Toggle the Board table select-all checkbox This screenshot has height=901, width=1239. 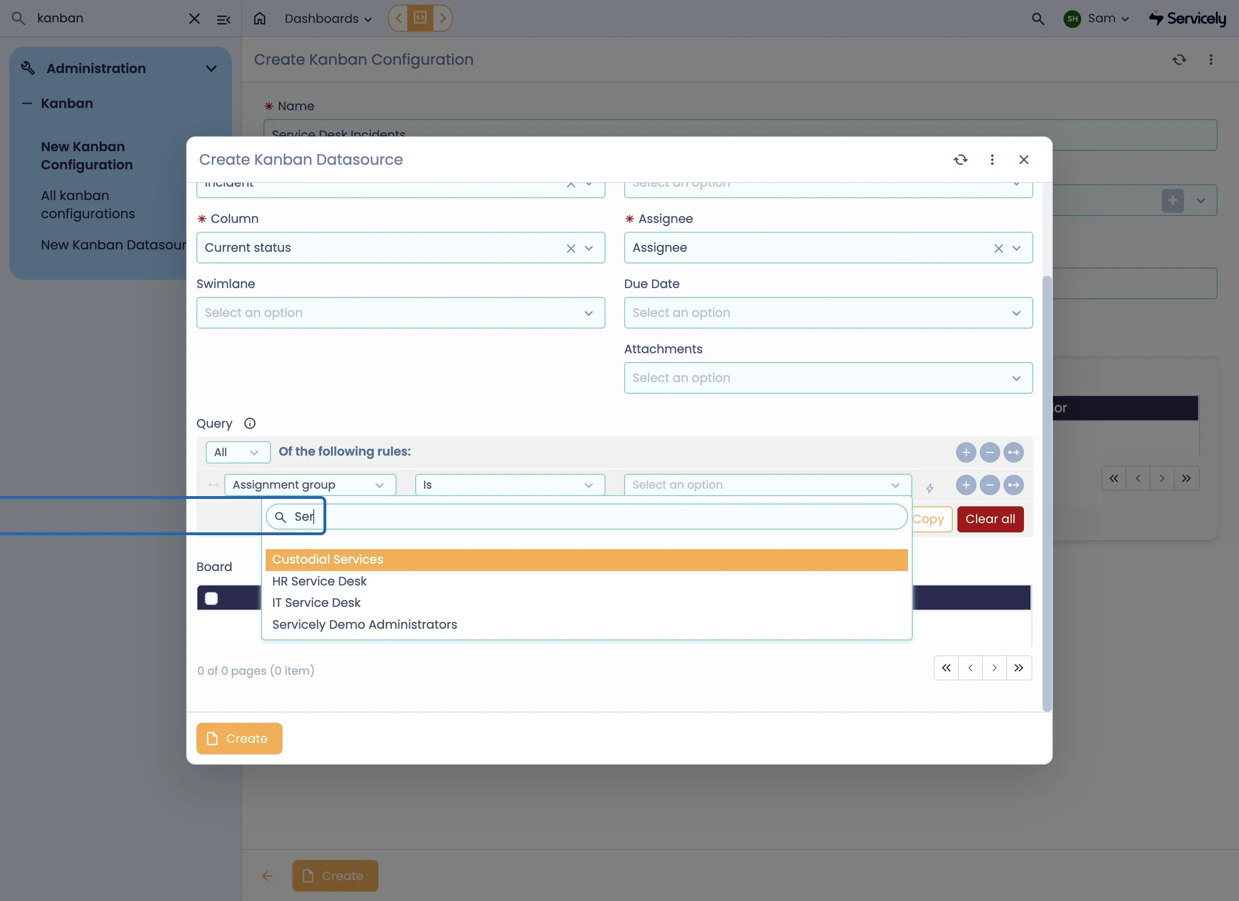[x=211, y=598]
